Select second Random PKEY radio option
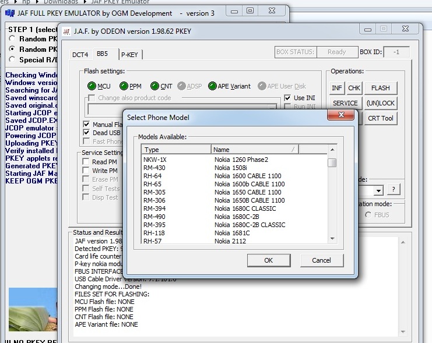Viewport: 432px width, 343px height. click(12, 49)
